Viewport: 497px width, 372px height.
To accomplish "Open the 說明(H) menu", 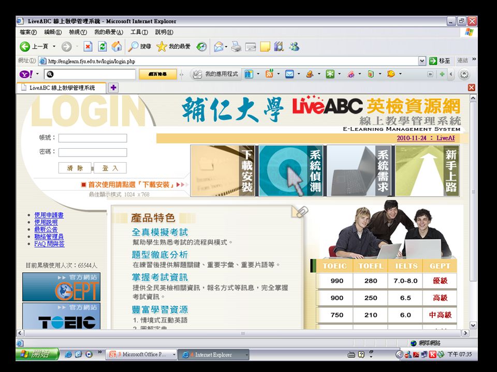I will tap(164, 32).
